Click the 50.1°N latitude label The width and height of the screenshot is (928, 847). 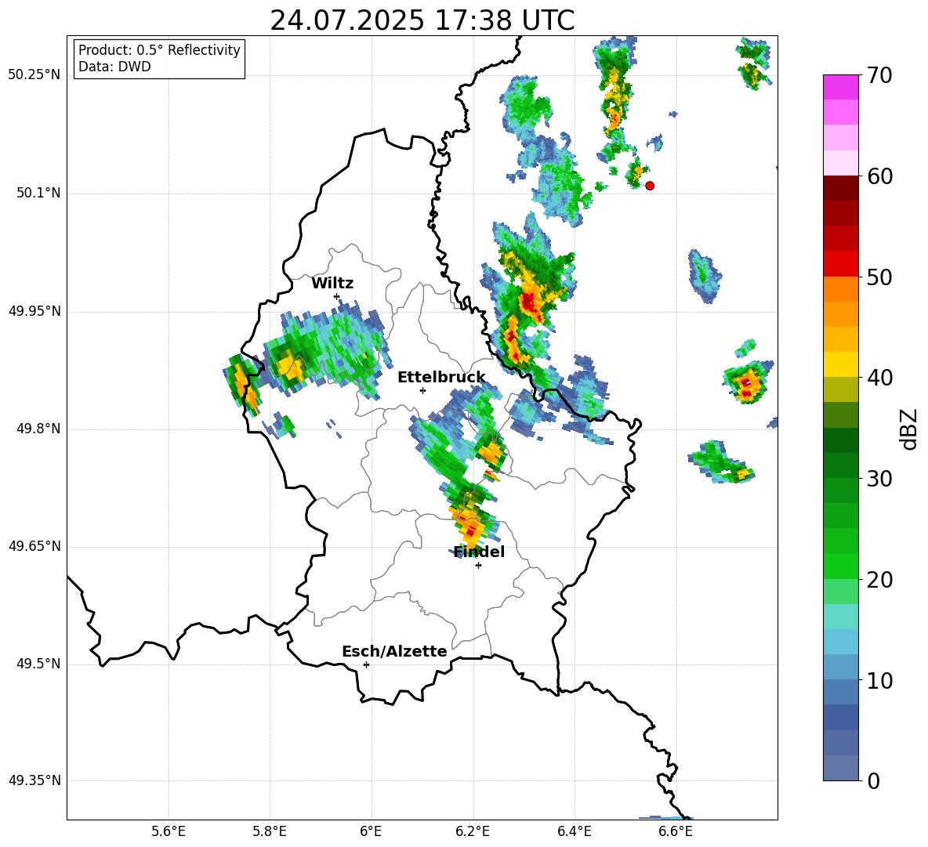pyautogui.click(x=38, y=194)
